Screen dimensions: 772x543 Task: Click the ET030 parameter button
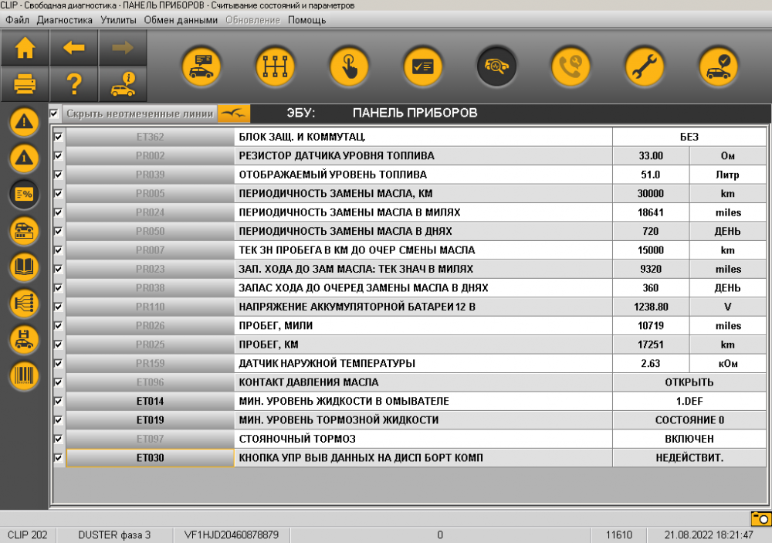coord(150,458)
